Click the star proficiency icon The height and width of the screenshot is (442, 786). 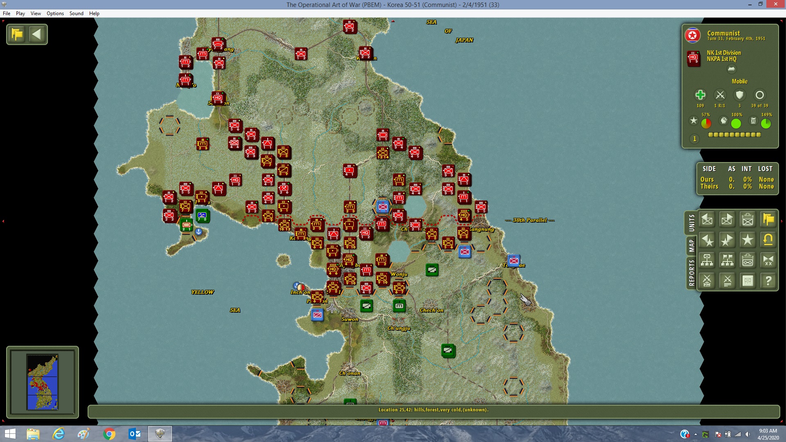[x=693, y=120]
